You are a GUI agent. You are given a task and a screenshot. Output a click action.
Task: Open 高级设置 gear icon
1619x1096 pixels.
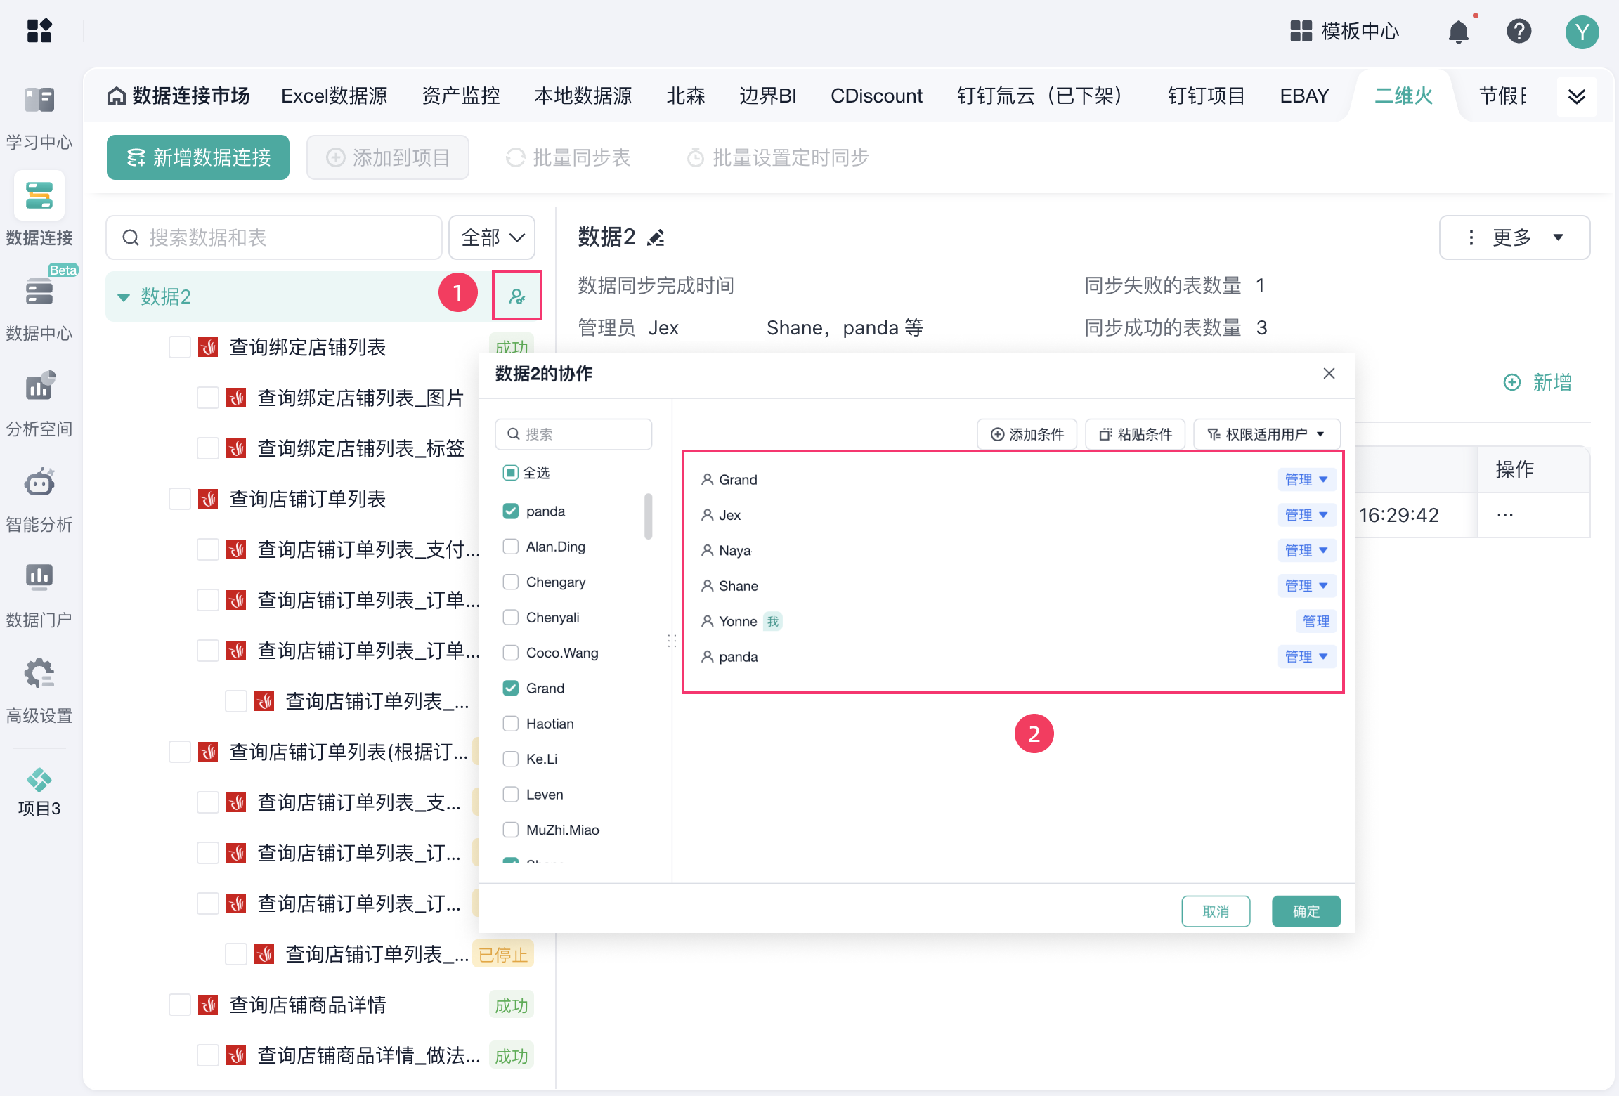tap(39, 673)
